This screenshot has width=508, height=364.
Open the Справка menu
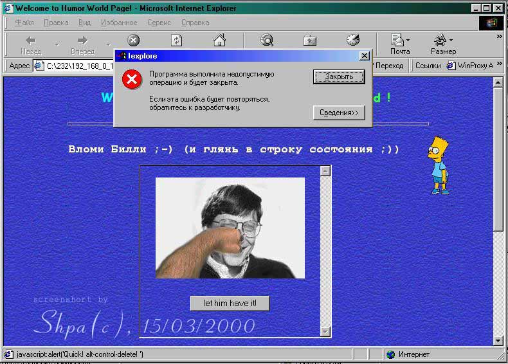click(x=195, y=23)
